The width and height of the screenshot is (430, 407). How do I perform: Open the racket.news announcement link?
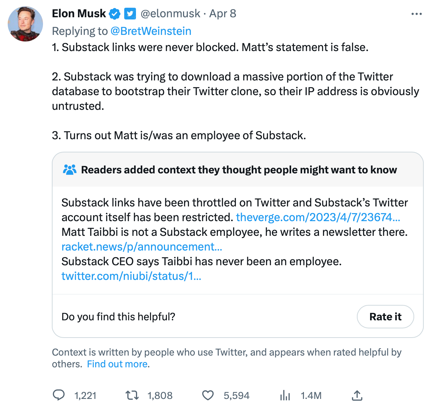point(141,247)
